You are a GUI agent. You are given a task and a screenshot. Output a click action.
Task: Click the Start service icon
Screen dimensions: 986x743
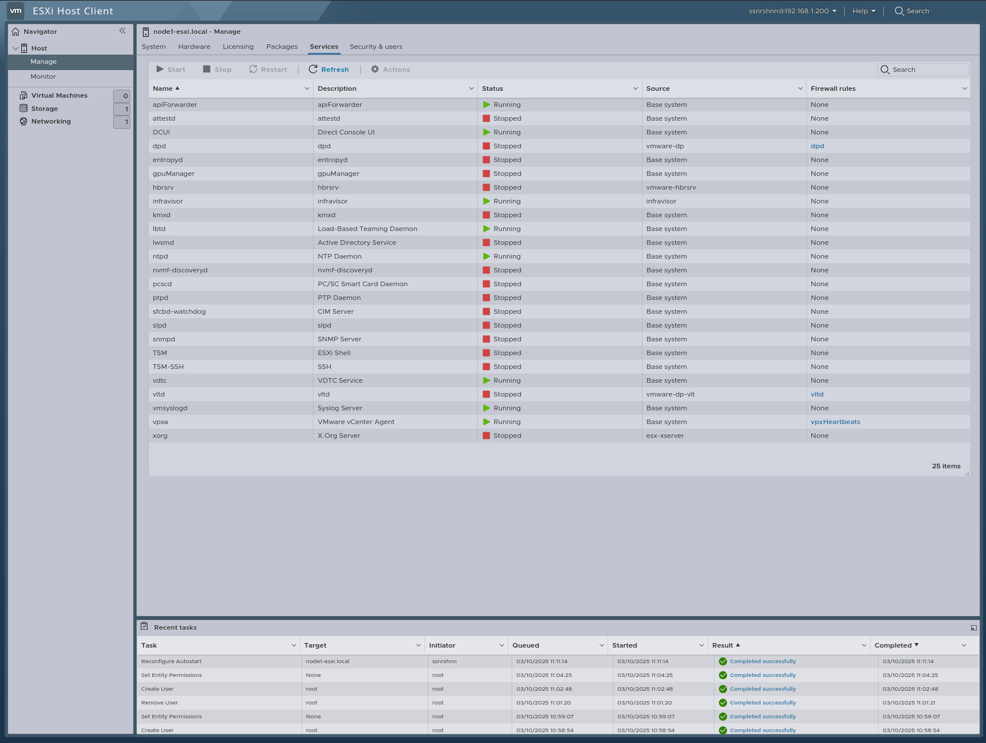click(x=161, y=69)
